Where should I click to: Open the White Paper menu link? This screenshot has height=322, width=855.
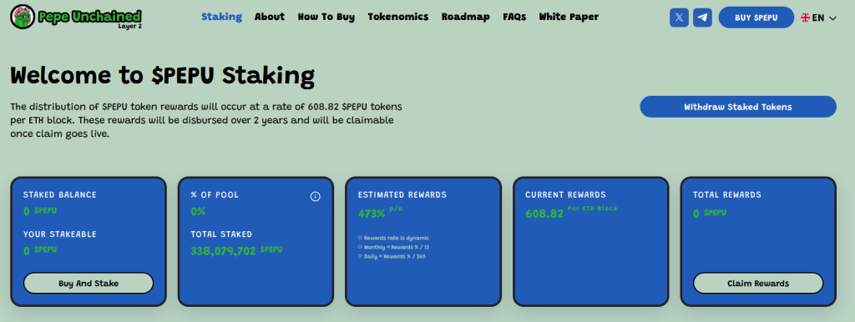tap(569, 17)
